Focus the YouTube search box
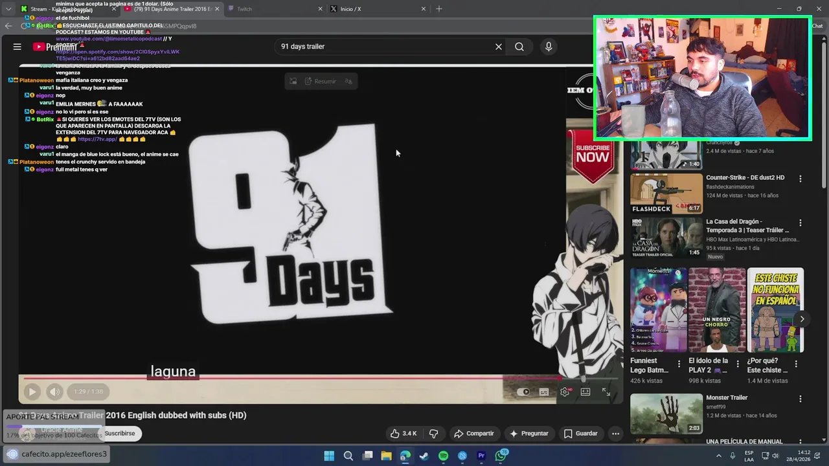Viewport: 829px width, 466px height. [x=385, y=47]
